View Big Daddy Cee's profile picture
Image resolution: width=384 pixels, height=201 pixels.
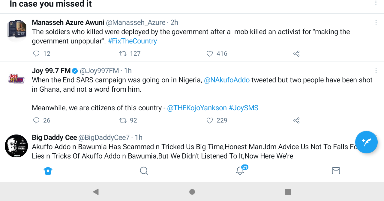16,146
